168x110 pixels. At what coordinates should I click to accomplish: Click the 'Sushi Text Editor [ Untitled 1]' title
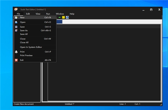33,10
